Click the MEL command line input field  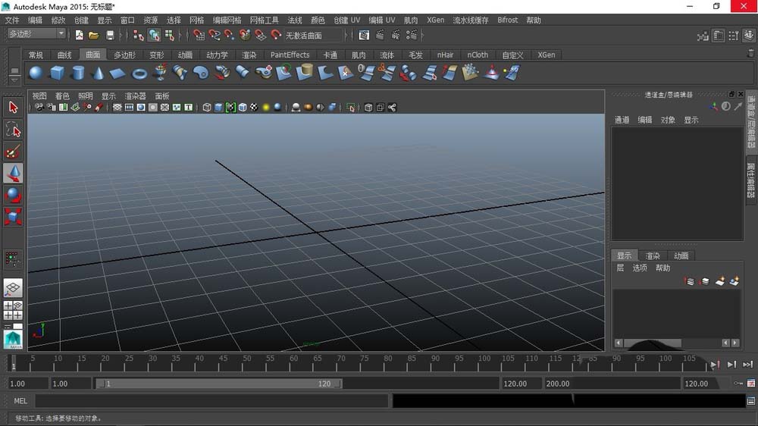pyautogui.click(x=211, y=400)
